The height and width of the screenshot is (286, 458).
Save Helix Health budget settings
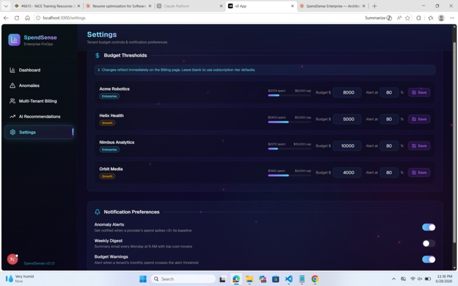point(419,119)
